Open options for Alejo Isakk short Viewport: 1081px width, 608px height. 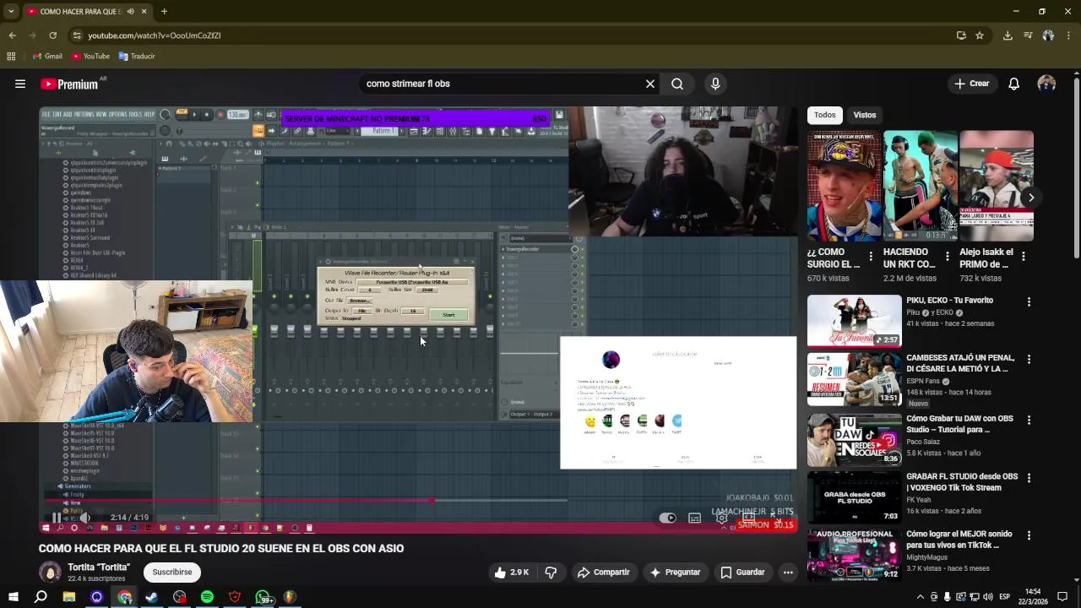1023,256
